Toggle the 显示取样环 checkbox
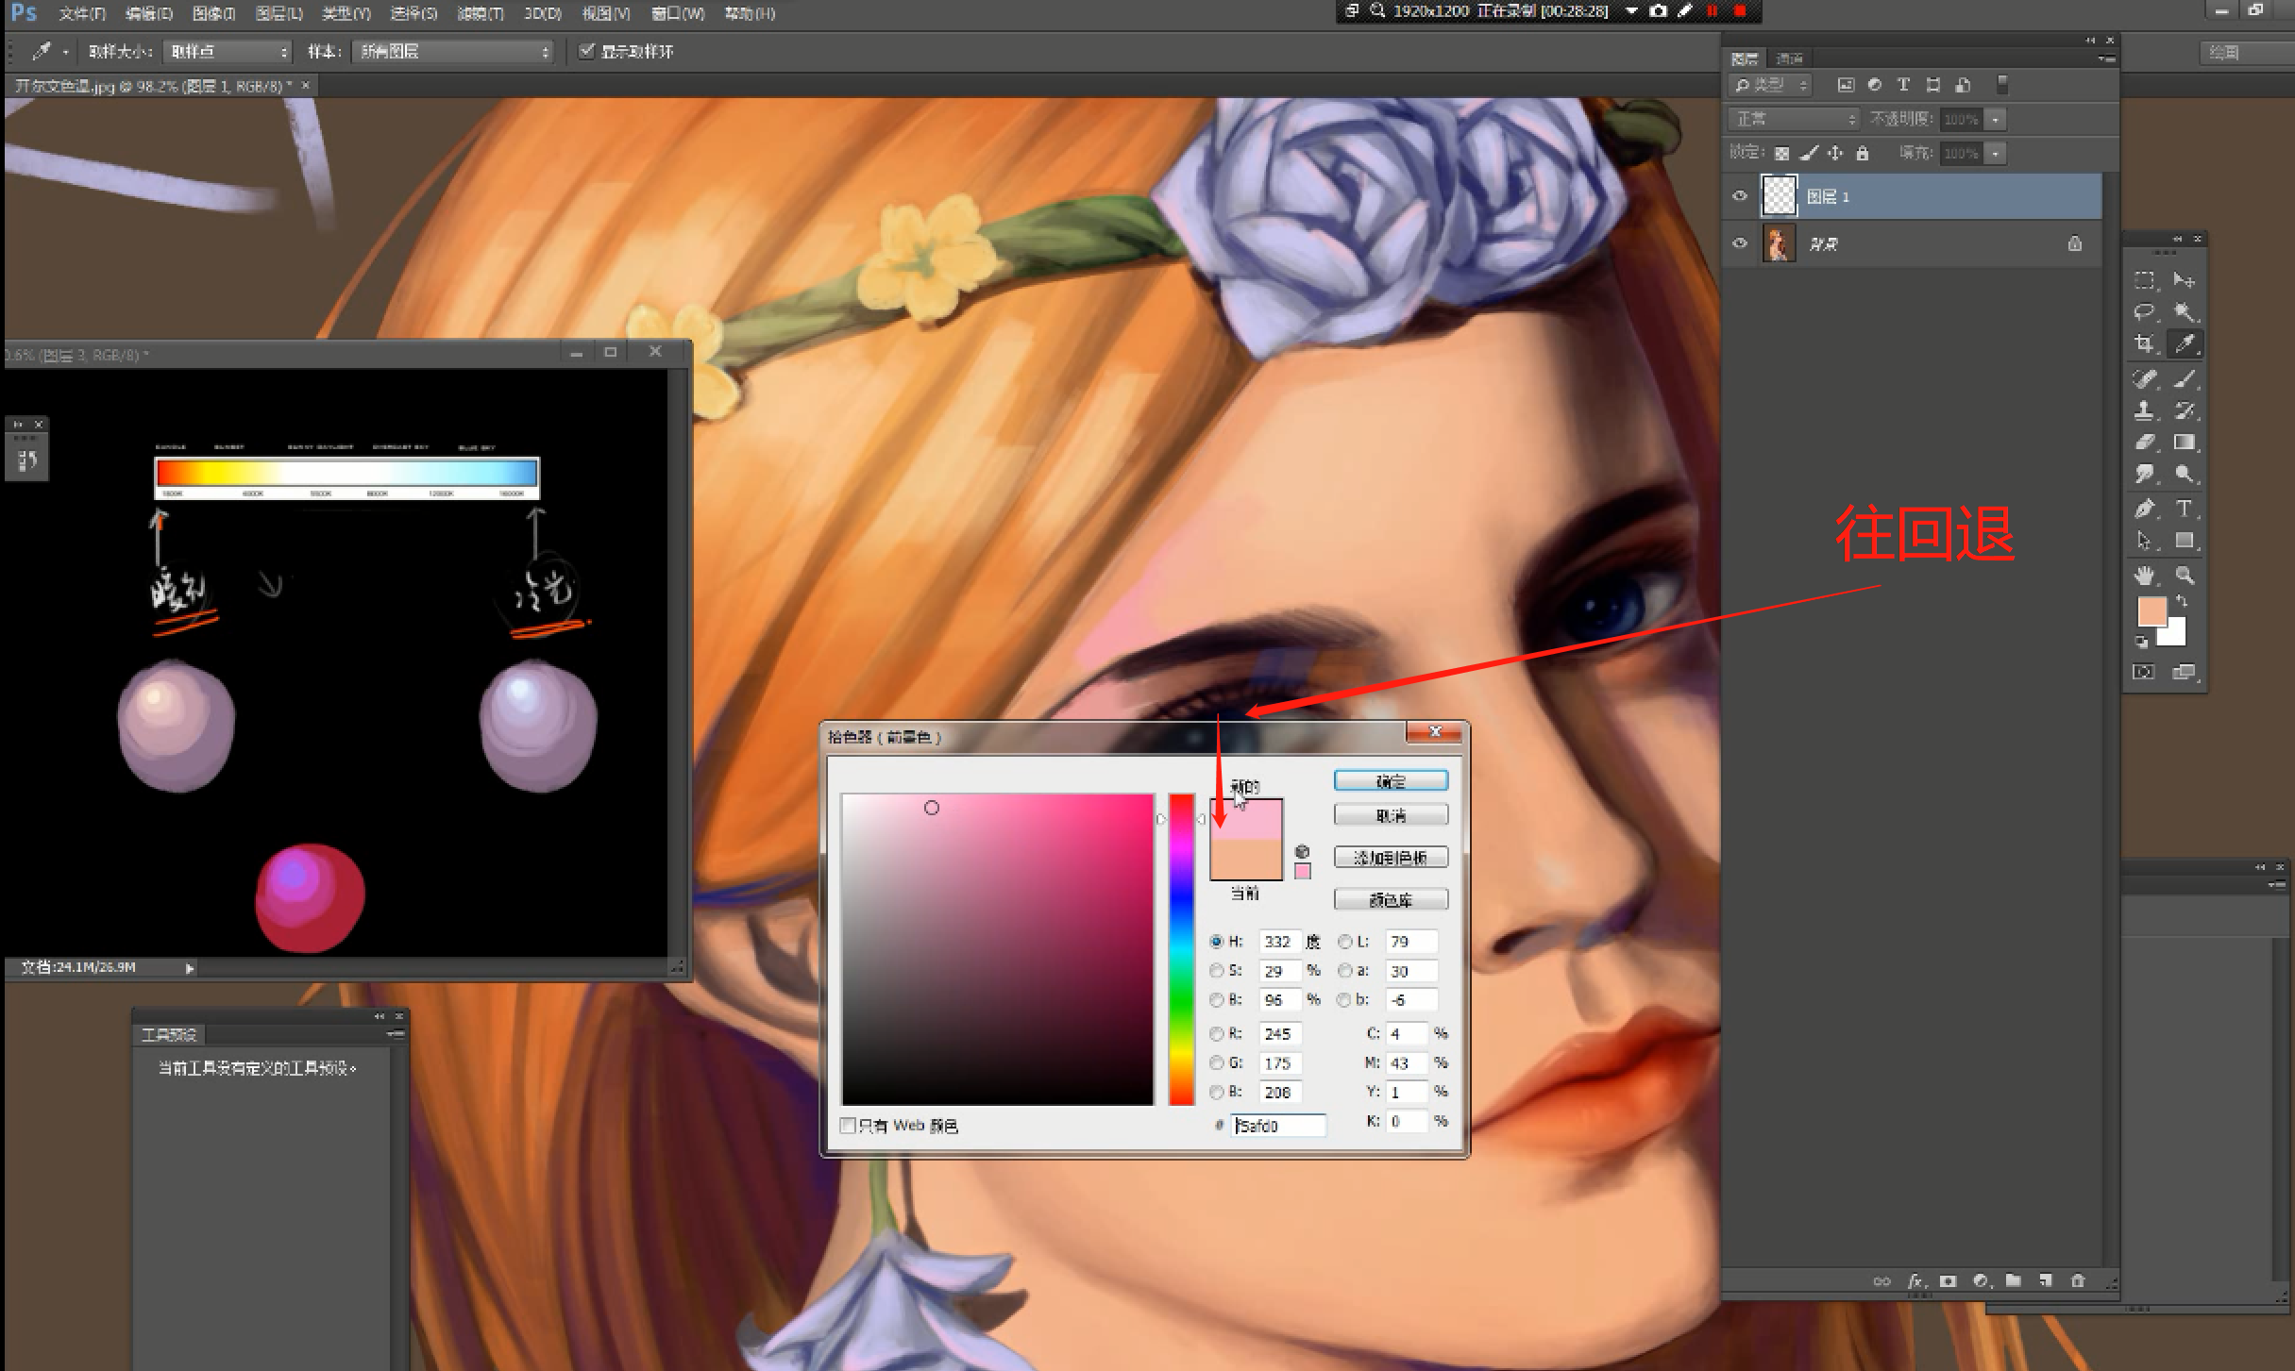The height and width of the screenshot is (1371, 2295). coord(587,51)
